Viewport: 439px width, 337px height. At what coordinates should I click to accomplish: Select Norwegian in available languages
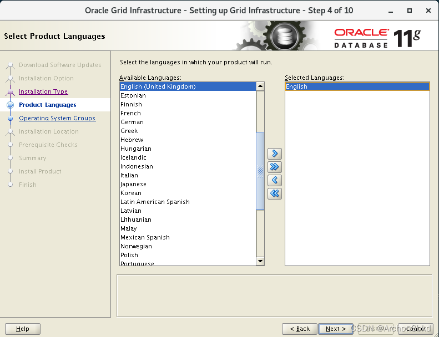pos(188,246)
